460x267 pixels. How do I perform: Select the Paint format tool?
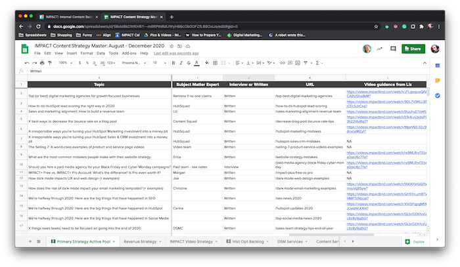point(50,63)
